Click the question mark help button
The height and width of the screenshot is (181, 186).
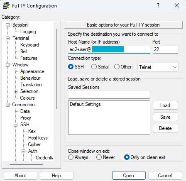(158, 5)
